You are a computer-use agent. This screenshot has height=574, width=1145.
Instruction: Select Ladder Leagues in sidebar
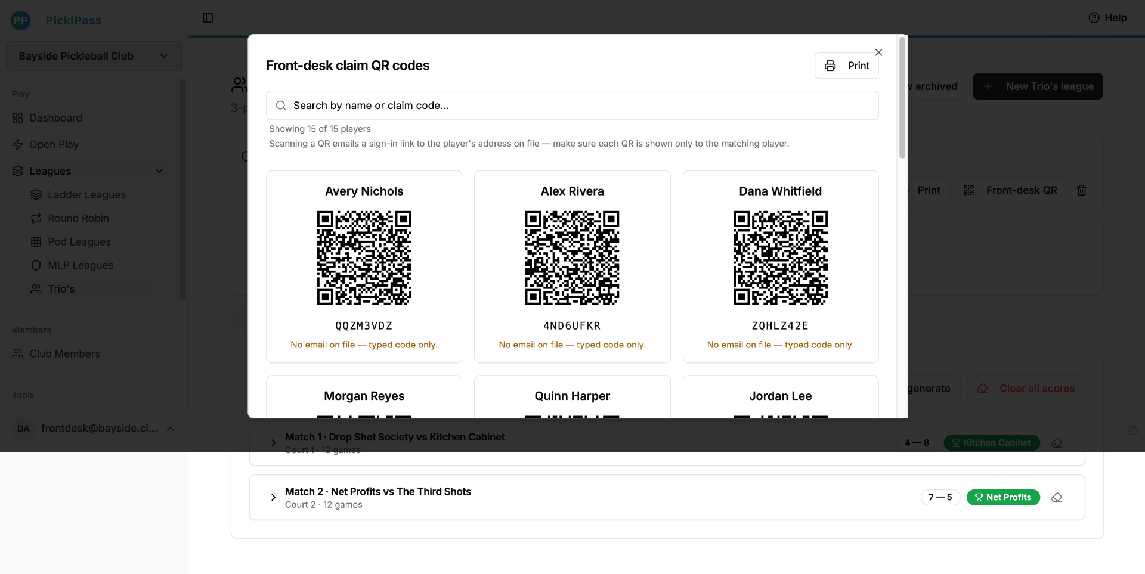click(x=86, y=194)
